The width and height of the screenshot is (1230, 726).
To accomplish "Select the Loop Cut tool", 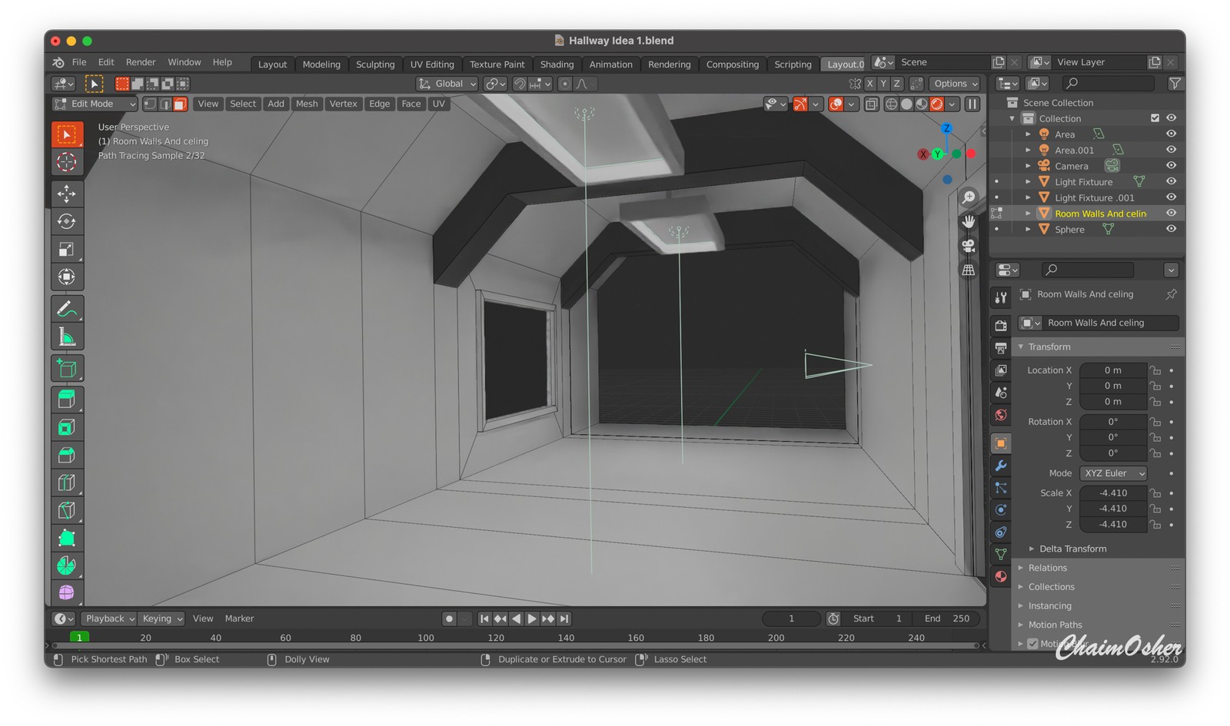I will (67, 482).
